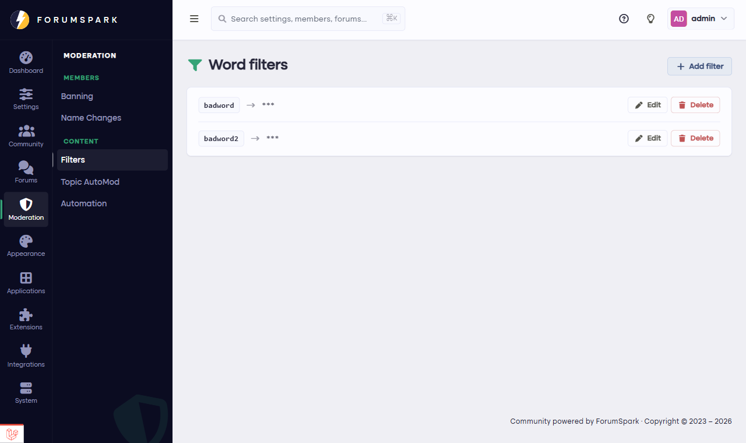Click the lightbulb icon in the header

(x=651, y=19)
